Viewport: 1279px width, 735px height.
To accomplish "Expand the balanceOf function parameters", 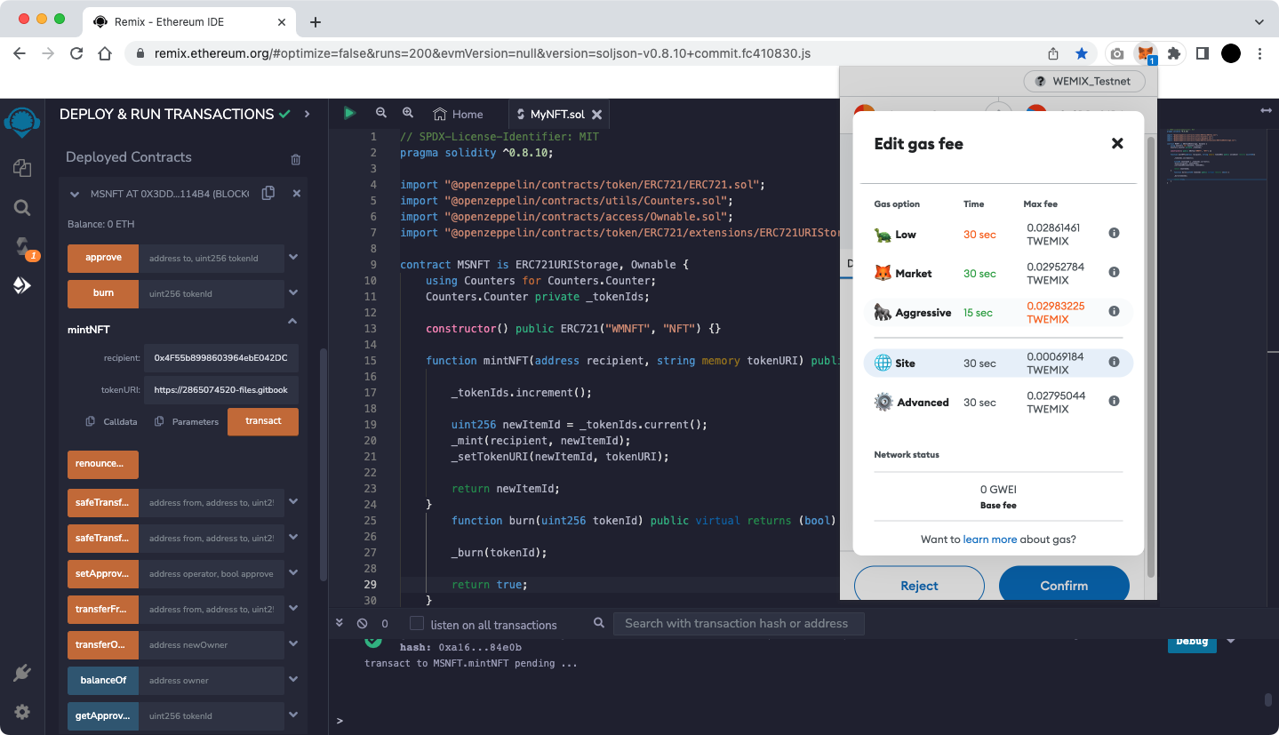I will click(x=293, y=680).
